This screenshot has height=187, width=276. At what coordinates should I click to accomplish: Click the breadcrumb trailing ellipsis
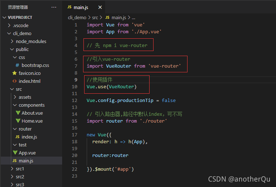(134, 18)
